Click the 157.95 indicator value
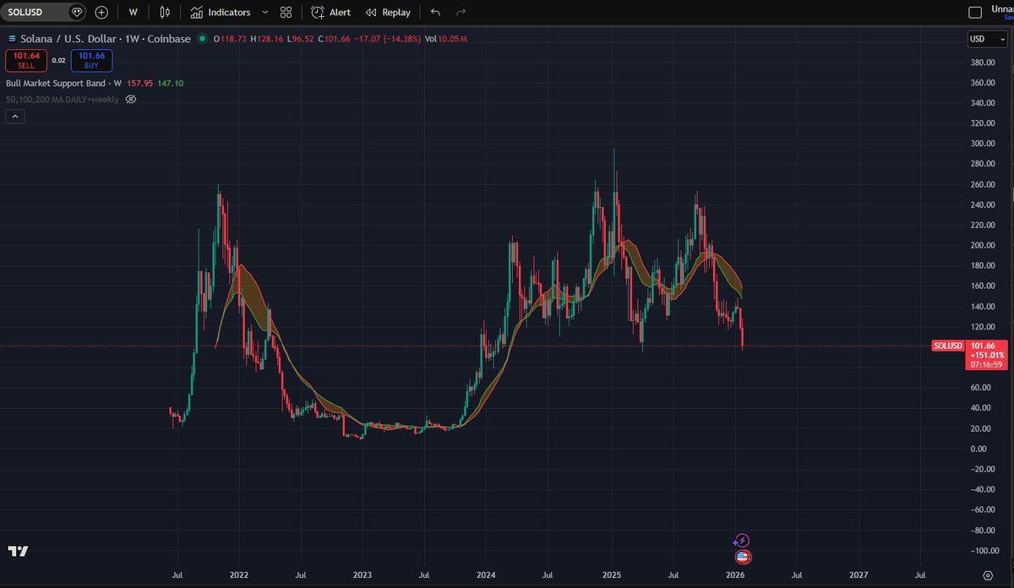Screen dimensions: 1014x588 [139, 84]
